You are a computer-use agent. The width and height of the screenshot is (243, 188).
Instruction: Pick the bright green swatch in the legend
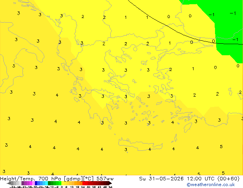click(60, 183)
